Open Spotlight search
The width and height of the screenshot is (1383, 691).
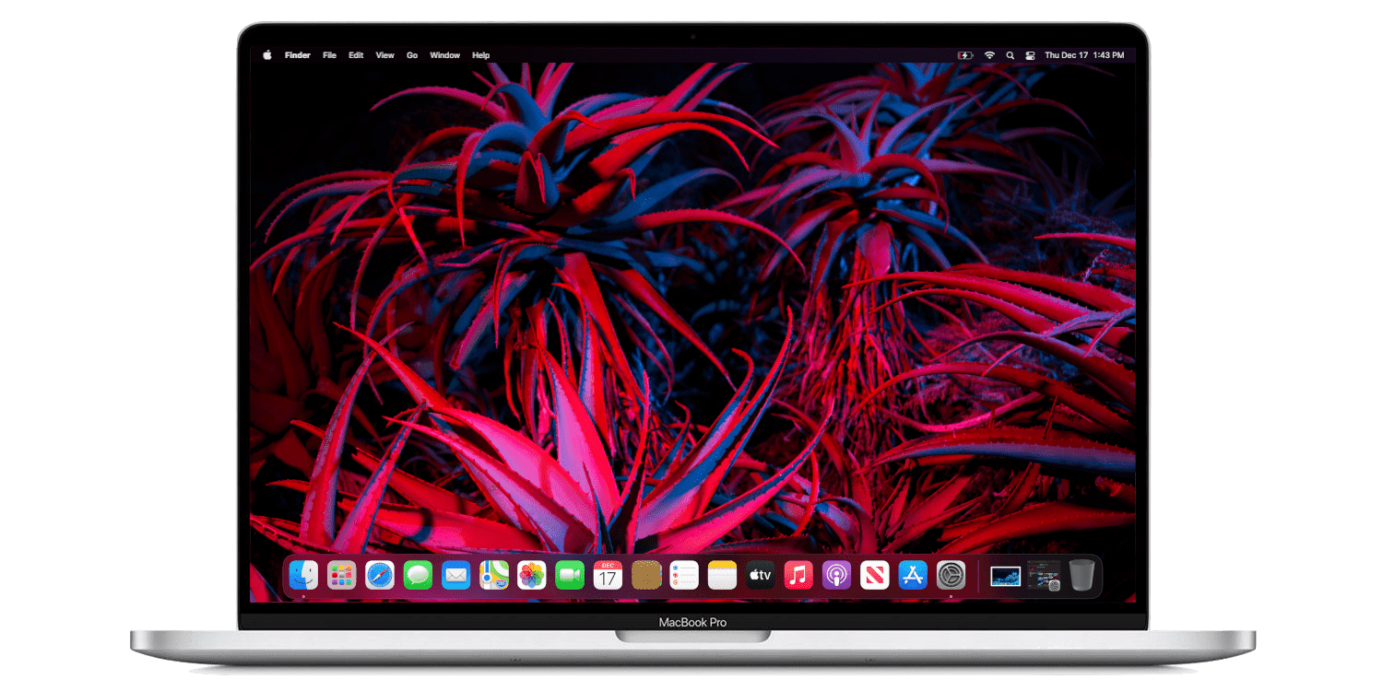pos(1011,55)
